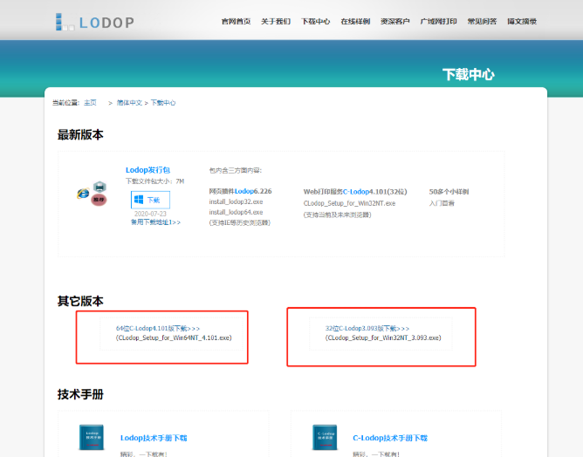Click the Lodop技术手册 book cover icon
The image size is (583, 457).
[91, 439]
